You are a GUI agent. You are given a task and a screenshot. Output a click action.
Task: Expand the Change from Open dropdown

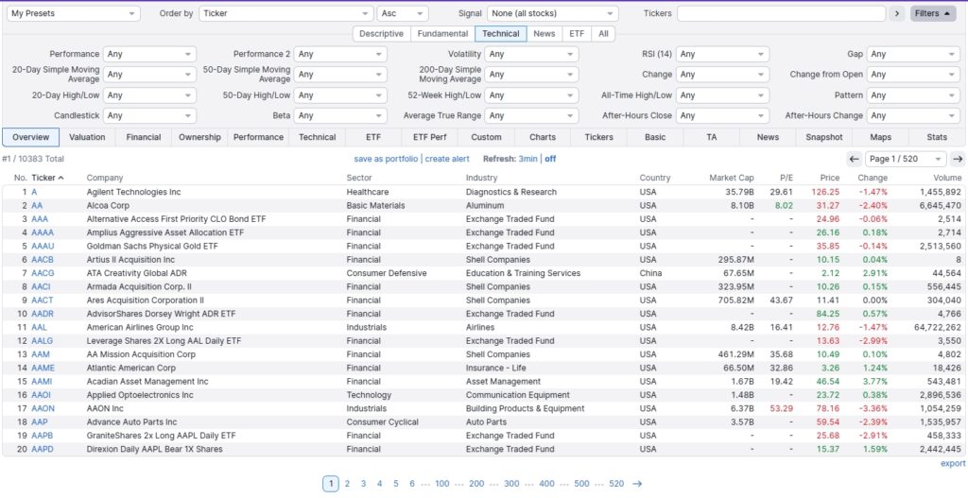pyautogui.click(x=913, y=75)
